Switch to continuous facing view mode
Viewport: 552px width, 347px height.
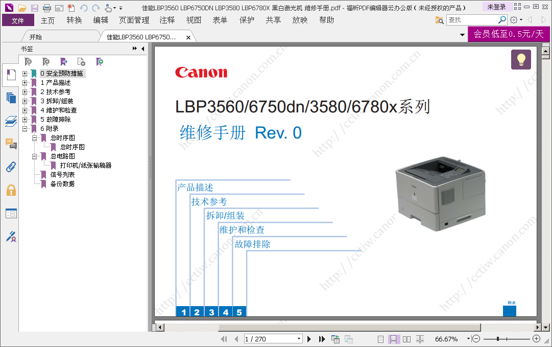tap(420, 339)
